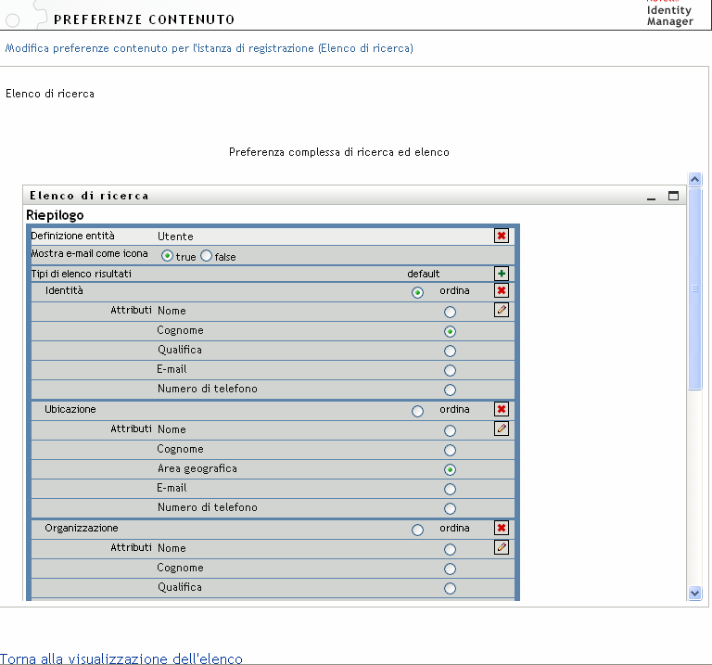Click the PREFERENZE CONTENUTO page title
This screenshot has width=712, height=665.
(x=145, y=19)
